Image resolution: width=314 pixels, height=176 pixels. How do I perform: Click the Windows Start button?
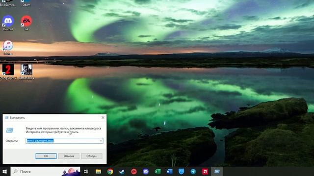(4, 172)
